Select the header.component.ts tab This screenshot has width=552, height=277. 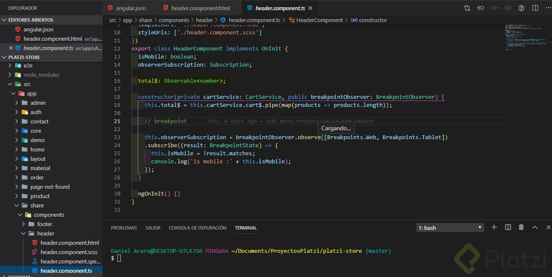(x=280, y=8)
